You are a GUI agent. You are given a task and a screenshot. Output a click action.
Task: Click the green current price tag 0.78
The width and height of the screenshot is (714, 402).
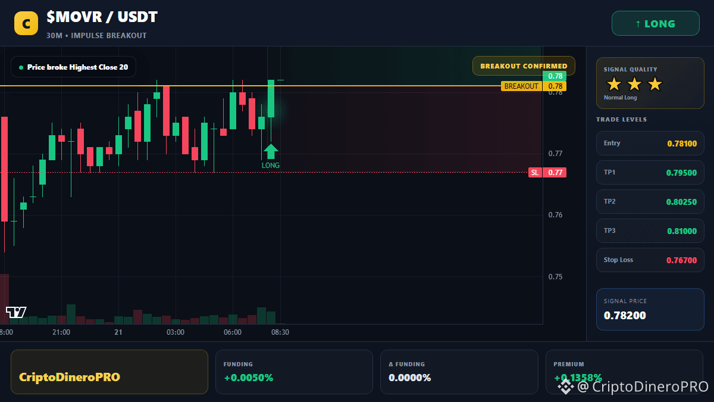[x=555, y=76]
